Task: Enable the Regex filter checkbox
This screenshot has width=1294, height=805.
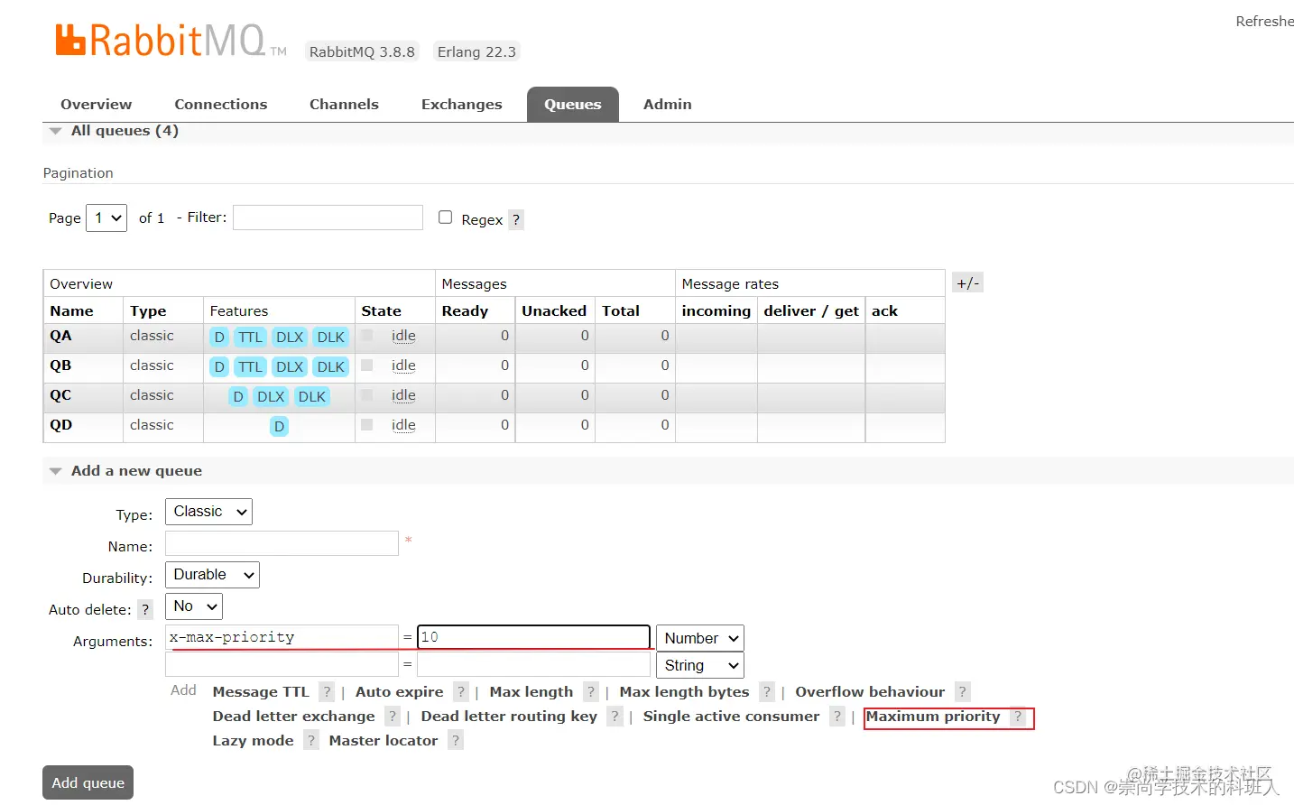Action: (x=445, y=217)
